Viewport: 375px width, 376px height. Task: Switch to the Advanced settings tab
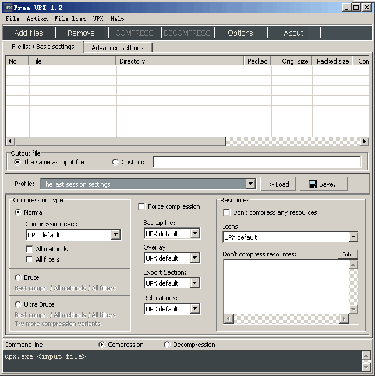(118, 48)
